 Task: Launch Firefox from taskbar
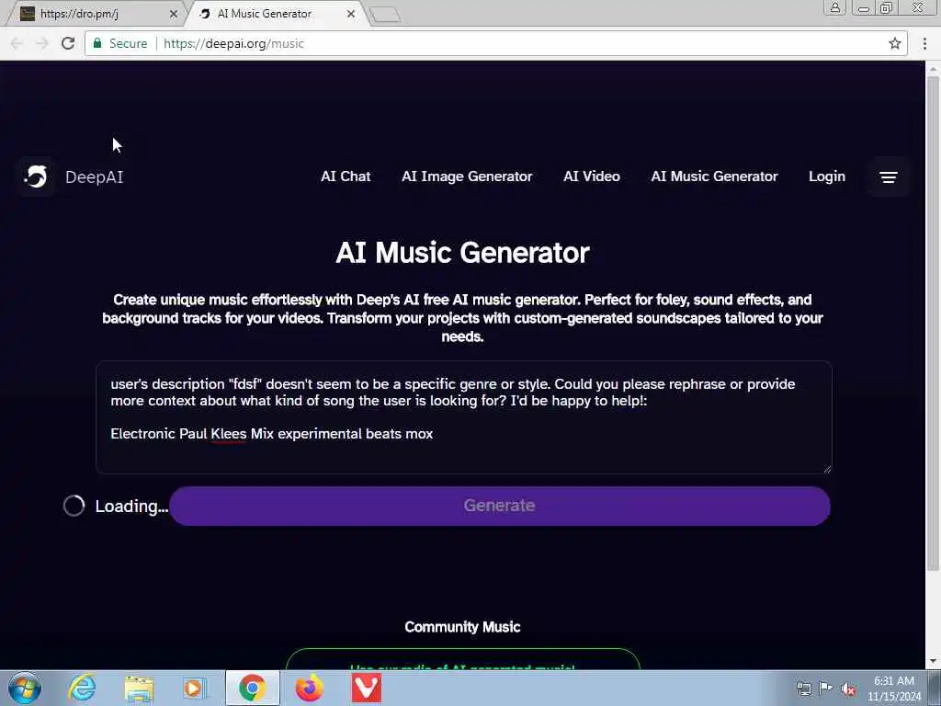click(x=309, y=688)
